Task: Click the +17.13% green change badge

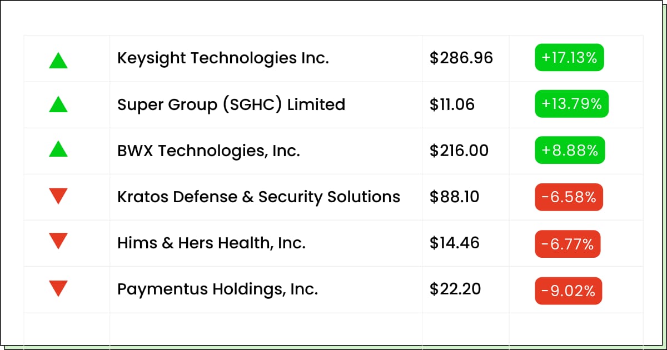Action: 570,58
